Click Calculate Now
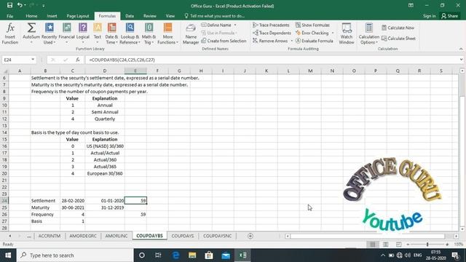This screenshot has width=466, height=262. [398, 28]
